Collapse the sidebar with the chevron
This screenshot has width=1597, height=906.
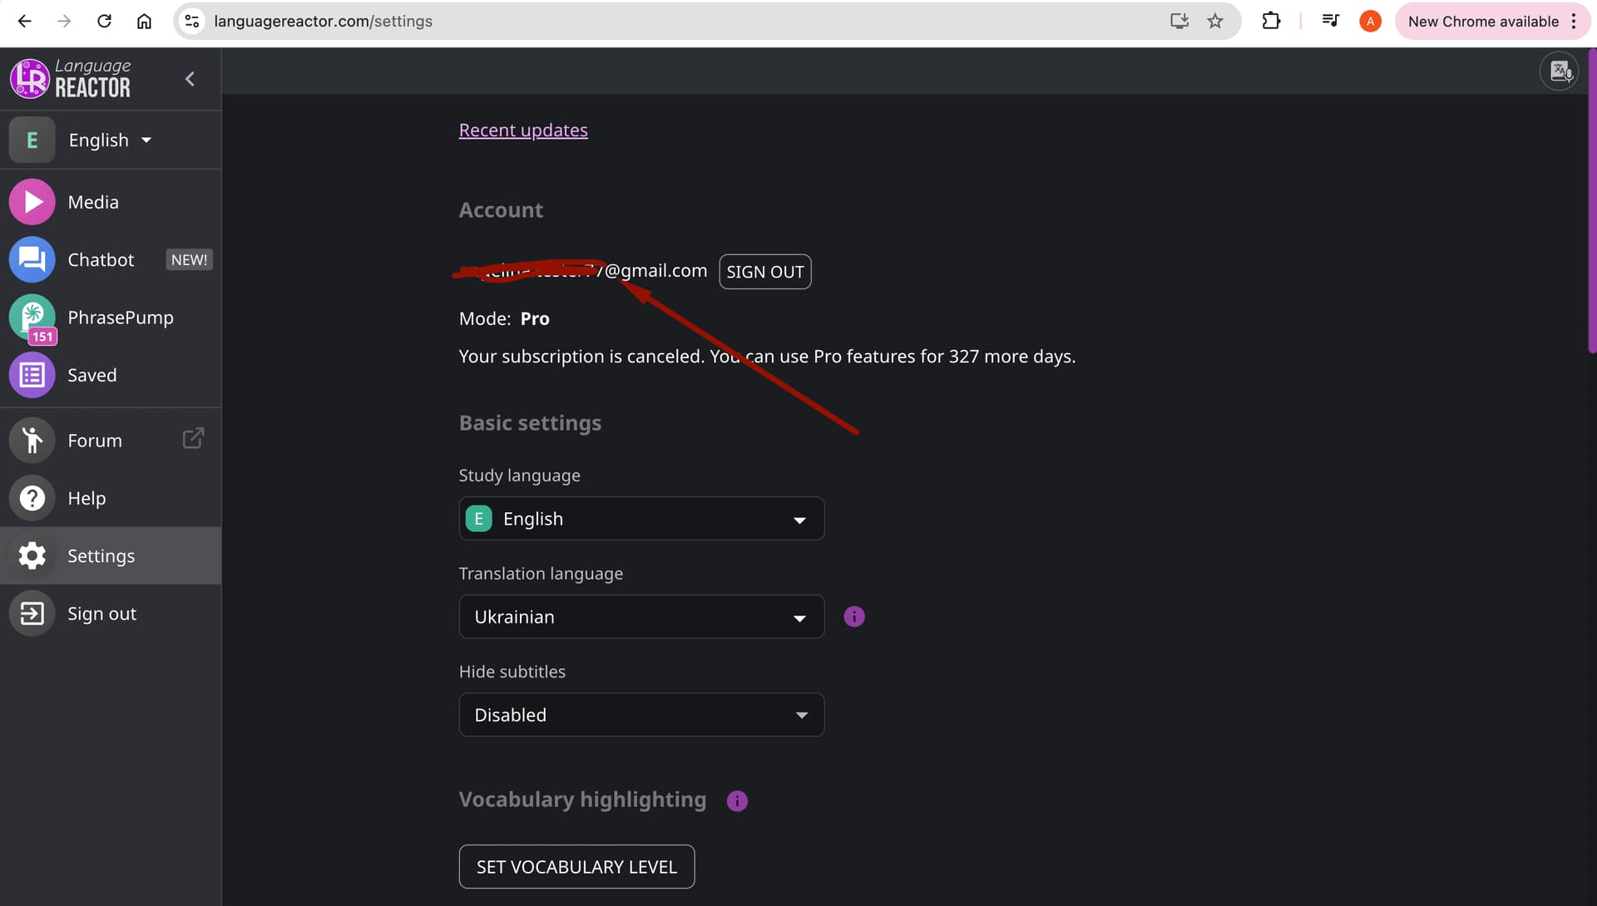click(x=190, y=79)
